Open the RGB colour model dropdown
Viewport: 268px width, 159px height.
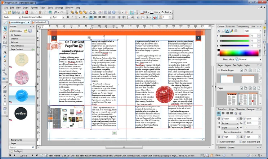[x=260, y=31]
